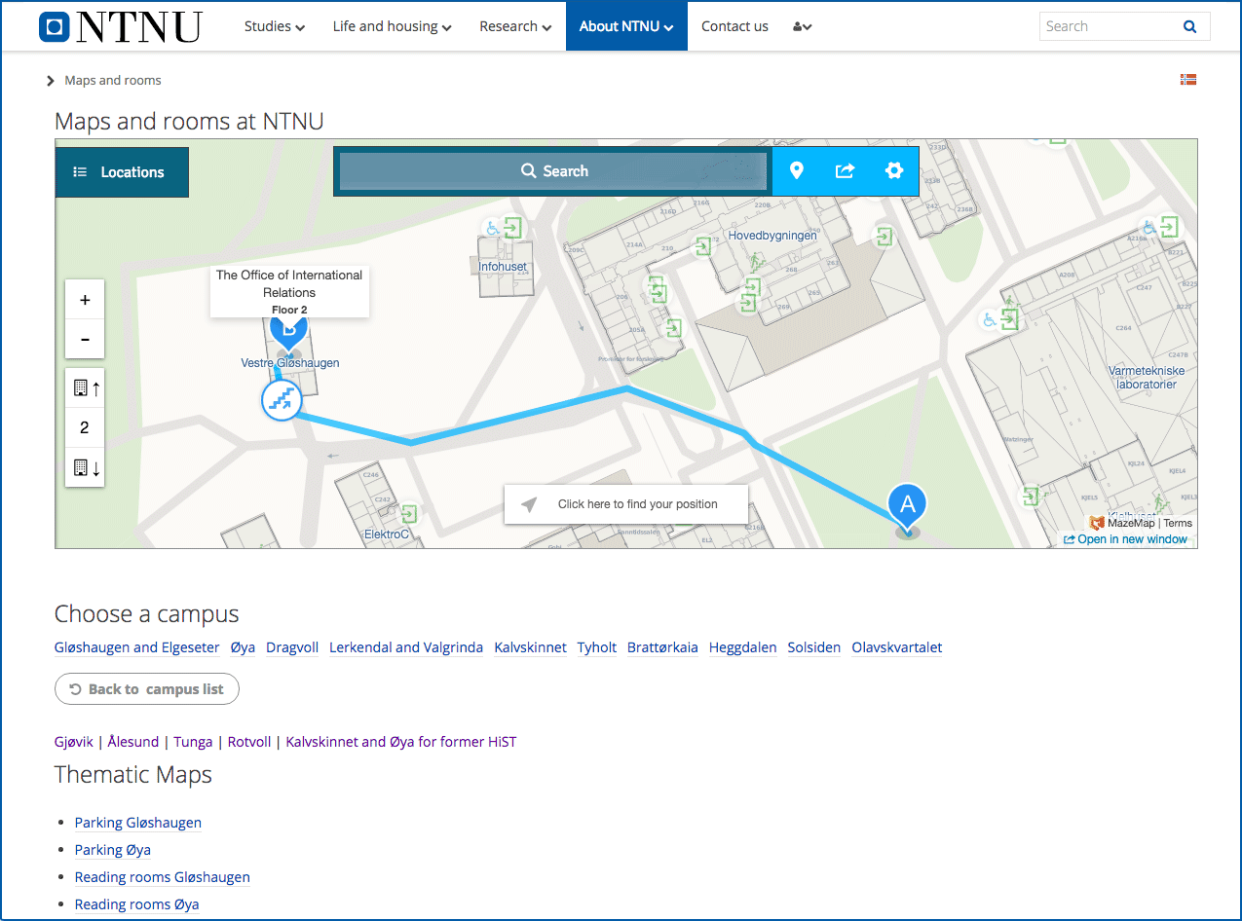Open the Parking Øya thematic map
The width and height of the screenshot is (1242, 921).
coord(113,850)
